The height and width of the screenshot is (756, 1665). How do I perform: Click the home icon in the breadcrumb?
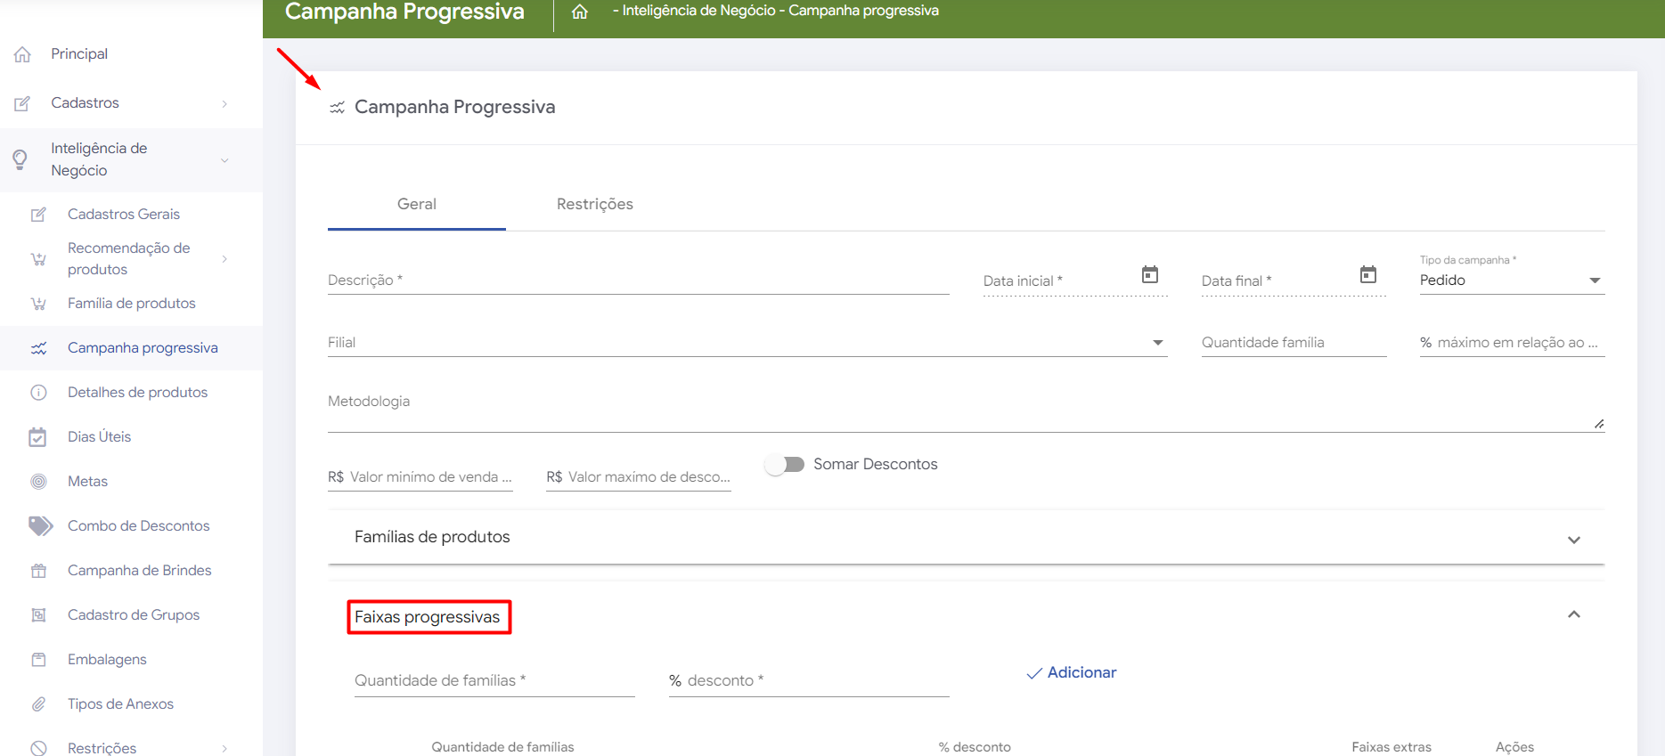pos(580,12)
